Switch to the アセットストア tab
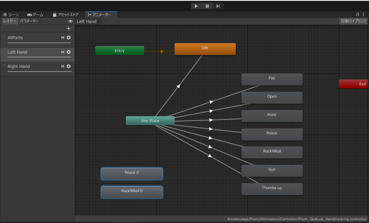369x223 pixels. point(66,15)
